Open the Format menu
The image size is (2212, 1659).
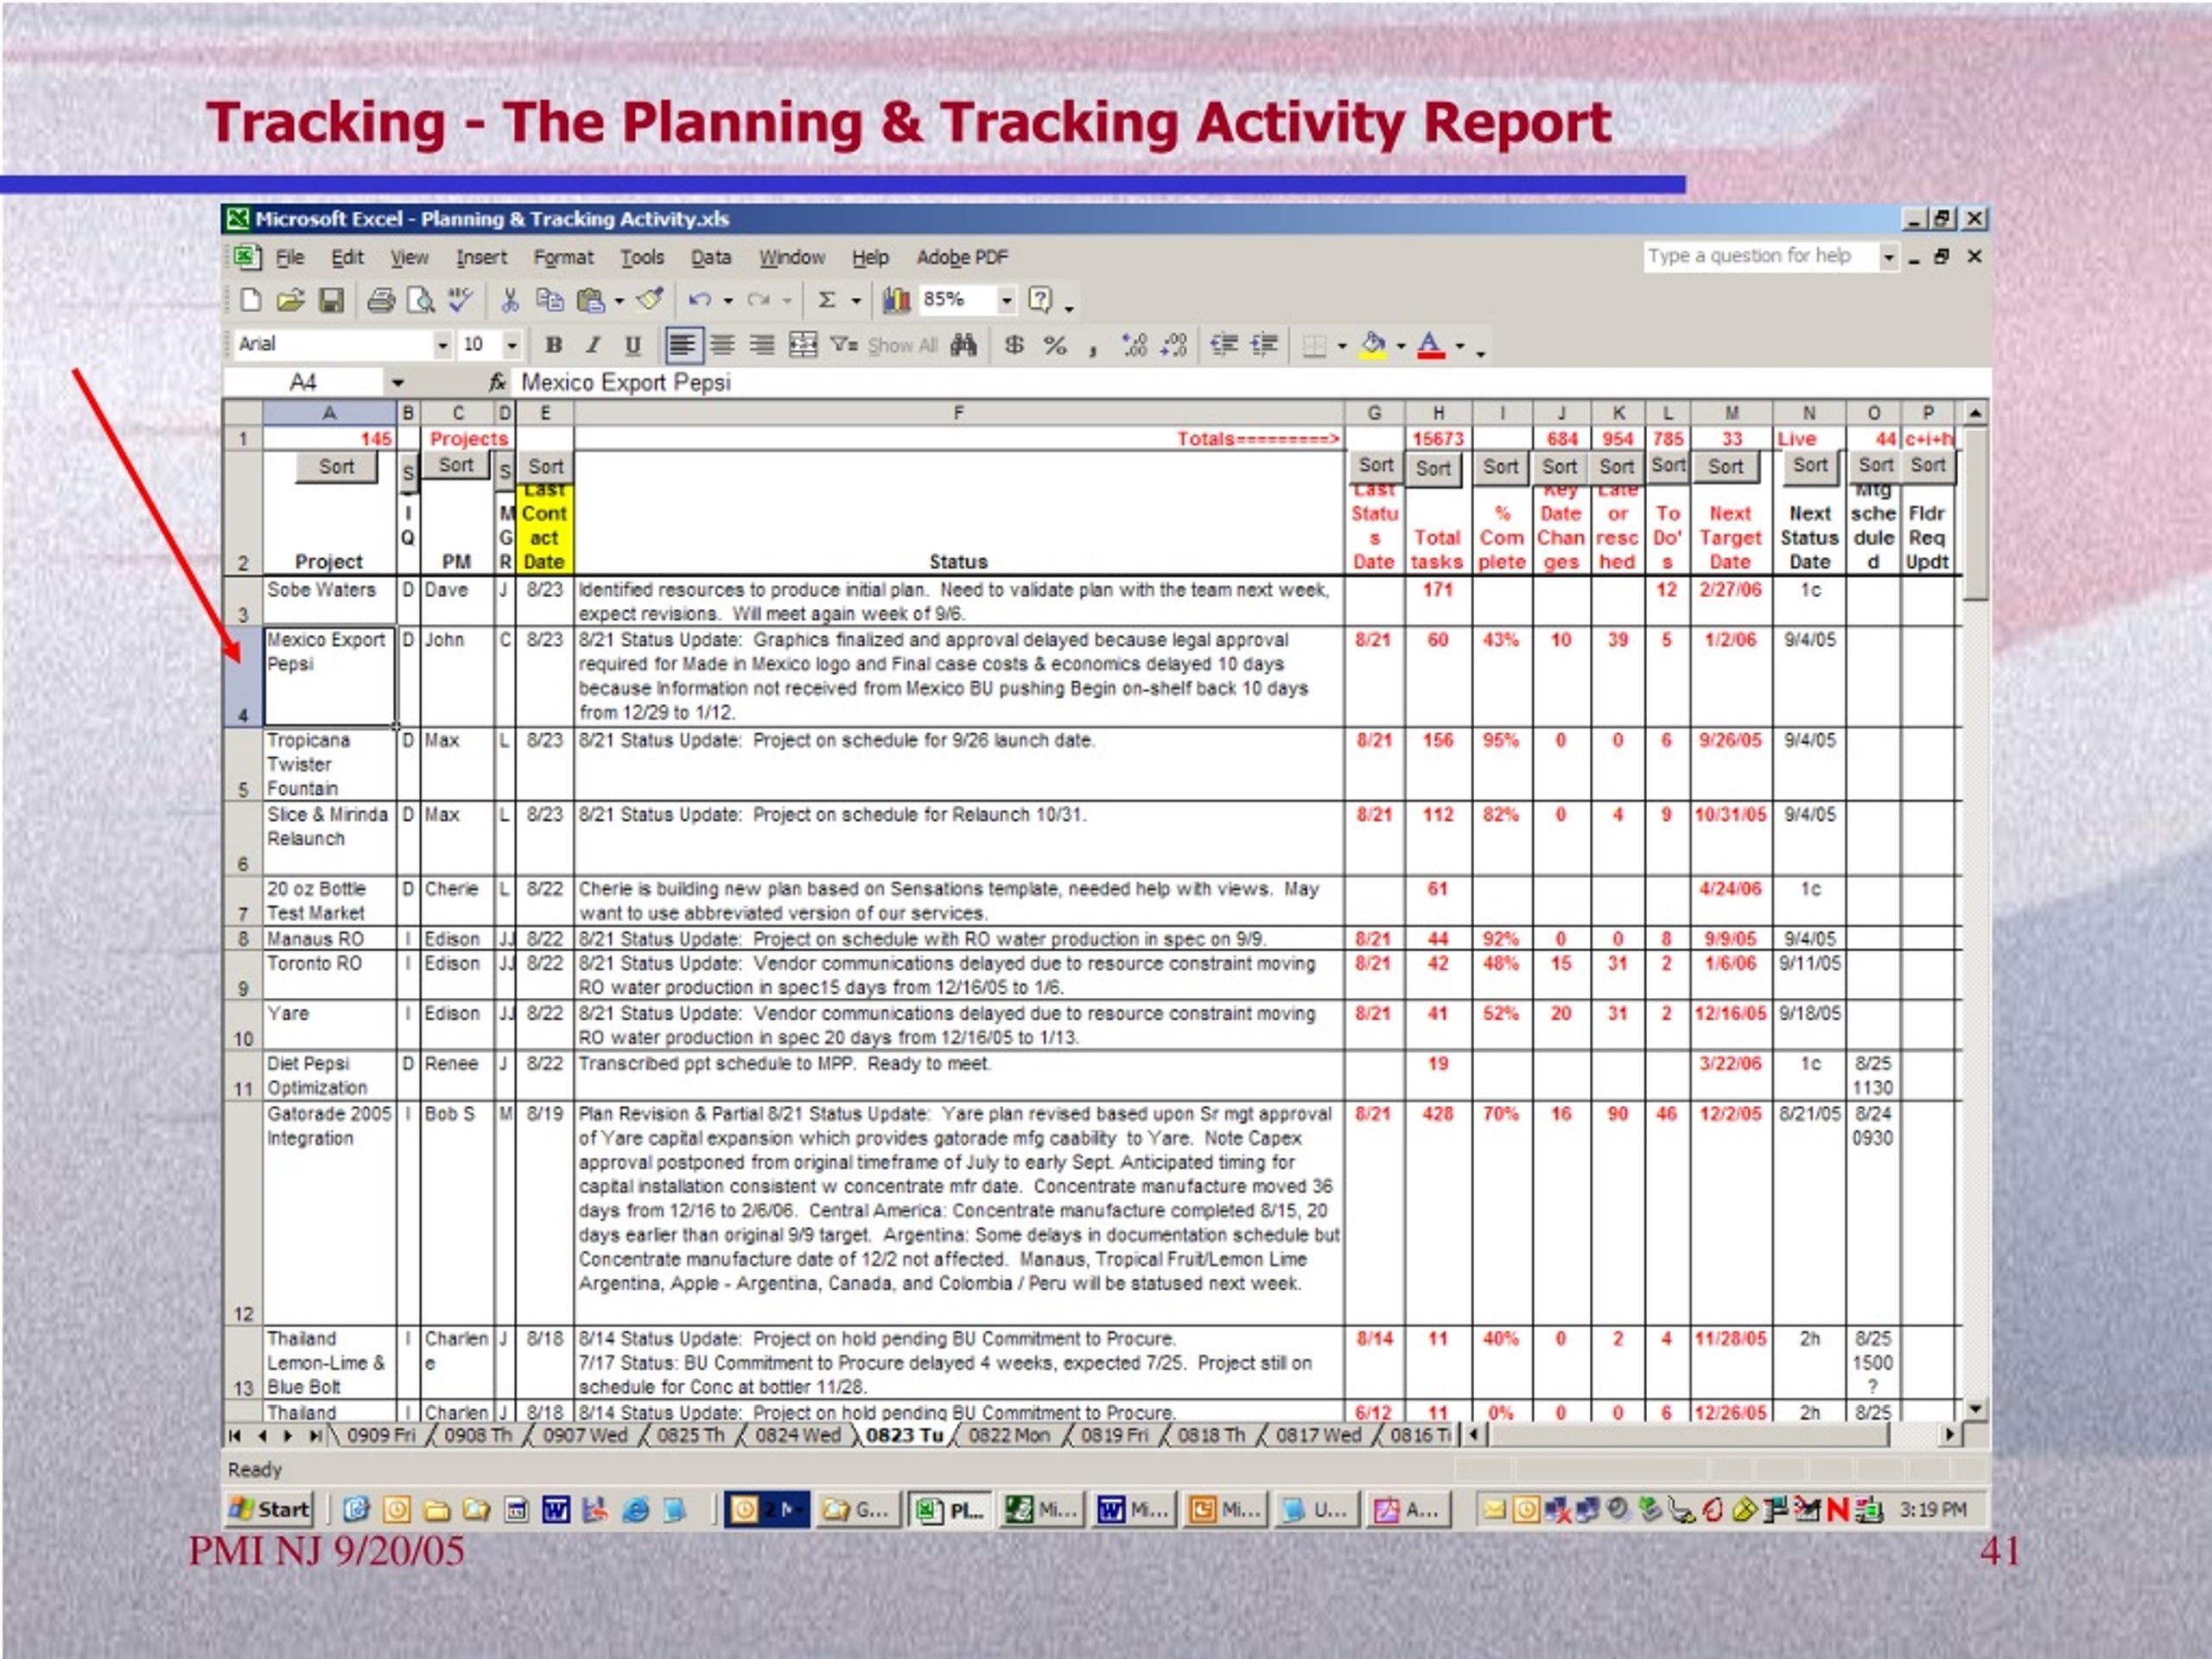coord(563,258)
